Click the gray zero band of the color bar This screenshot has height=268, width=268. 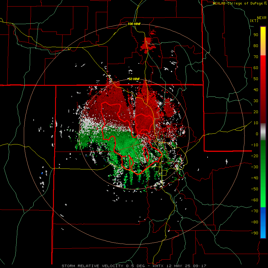coord(263,132)
